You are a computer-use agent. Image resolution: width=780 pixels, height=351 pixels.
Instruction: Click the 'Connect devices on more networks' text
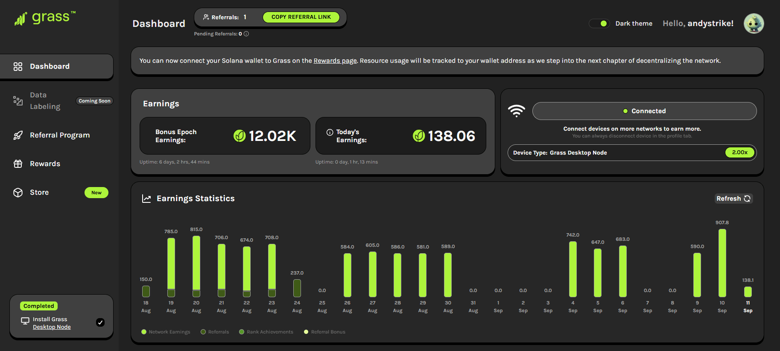[x=632, y=129]
